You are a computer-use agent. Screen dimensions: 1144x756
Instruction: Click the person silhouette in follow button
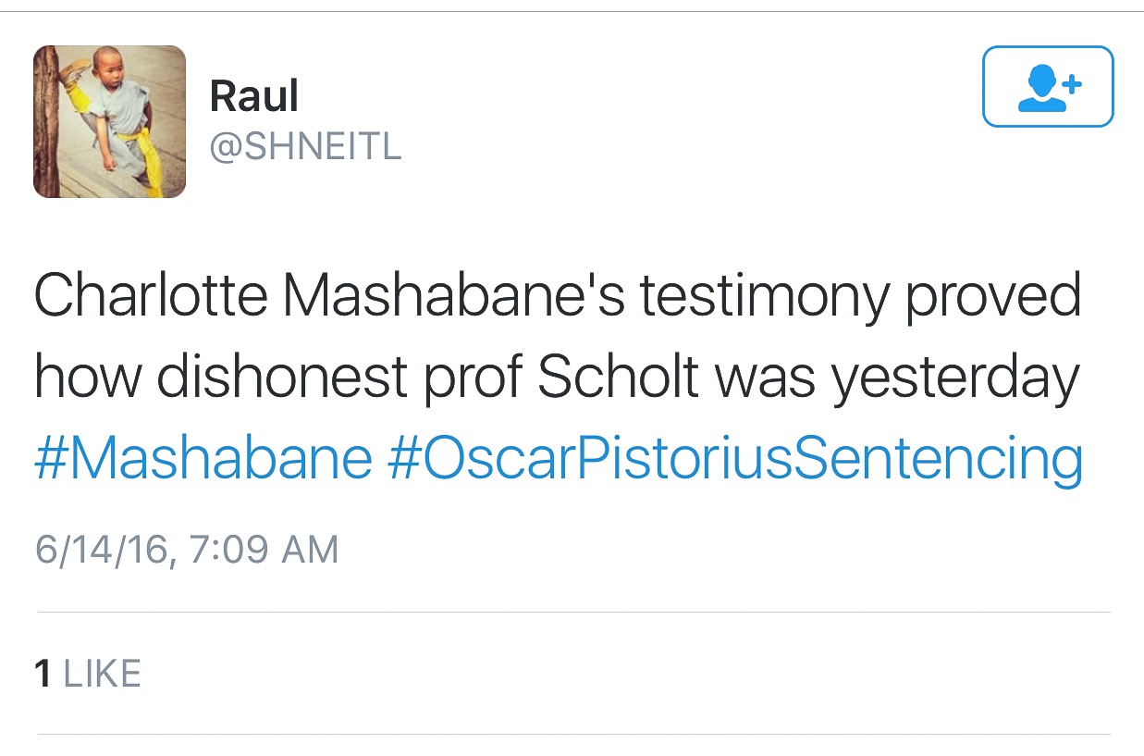coord(1038,90)
